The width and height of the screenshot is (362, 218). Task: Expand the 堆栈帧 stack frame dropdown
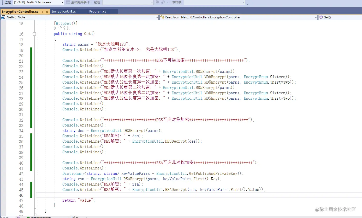point(214,2)
